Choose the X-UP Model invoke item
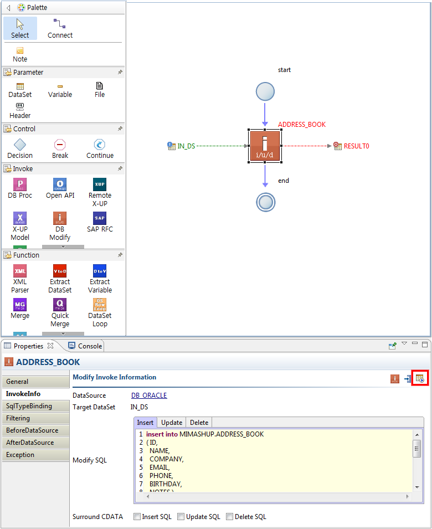The width and height of the screenshot is (432, 529). (20, 227)
